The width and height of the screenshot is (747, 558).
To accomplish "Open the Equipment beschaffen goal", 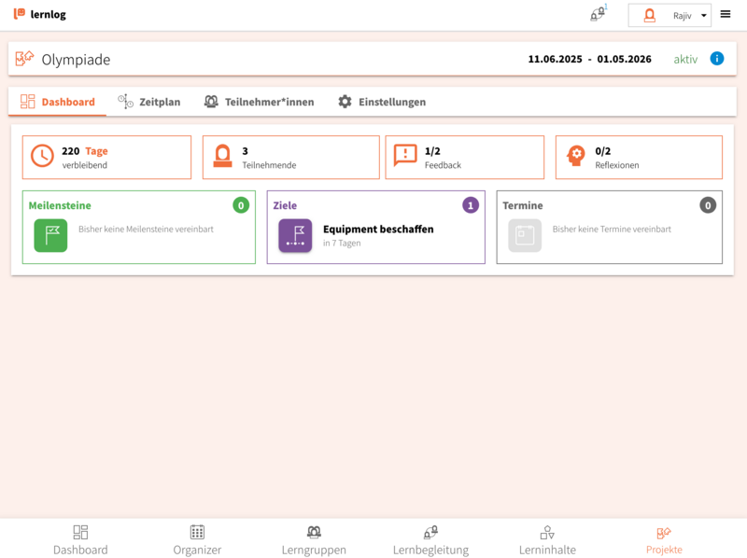I will [377, 230].
